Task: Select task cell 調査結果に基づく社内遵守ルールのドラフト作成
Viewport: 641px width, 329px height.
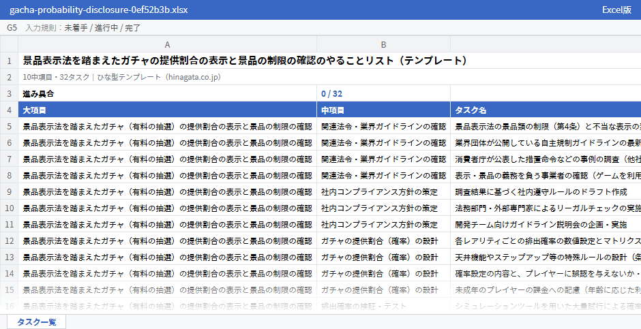Action: [x=546, y=192]
